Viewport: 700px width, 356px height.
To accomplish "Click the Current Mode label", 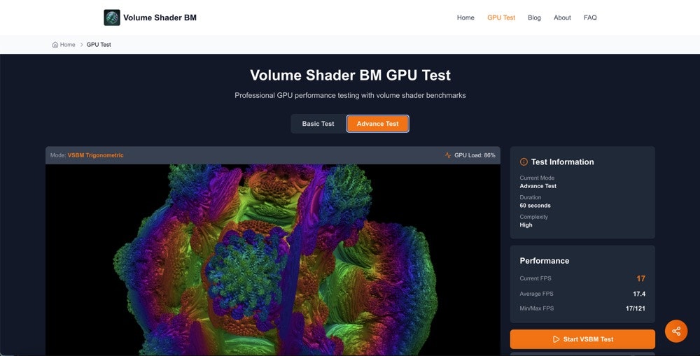I will coord(537,178).
